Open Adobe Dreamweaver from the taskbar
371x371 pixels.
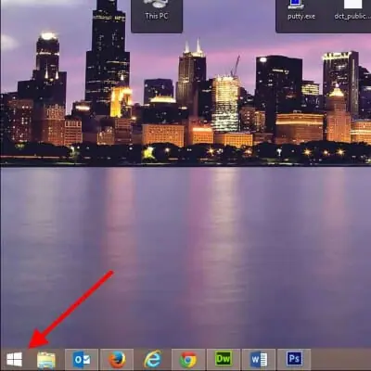pyautogui.click(x=224, y=360)
